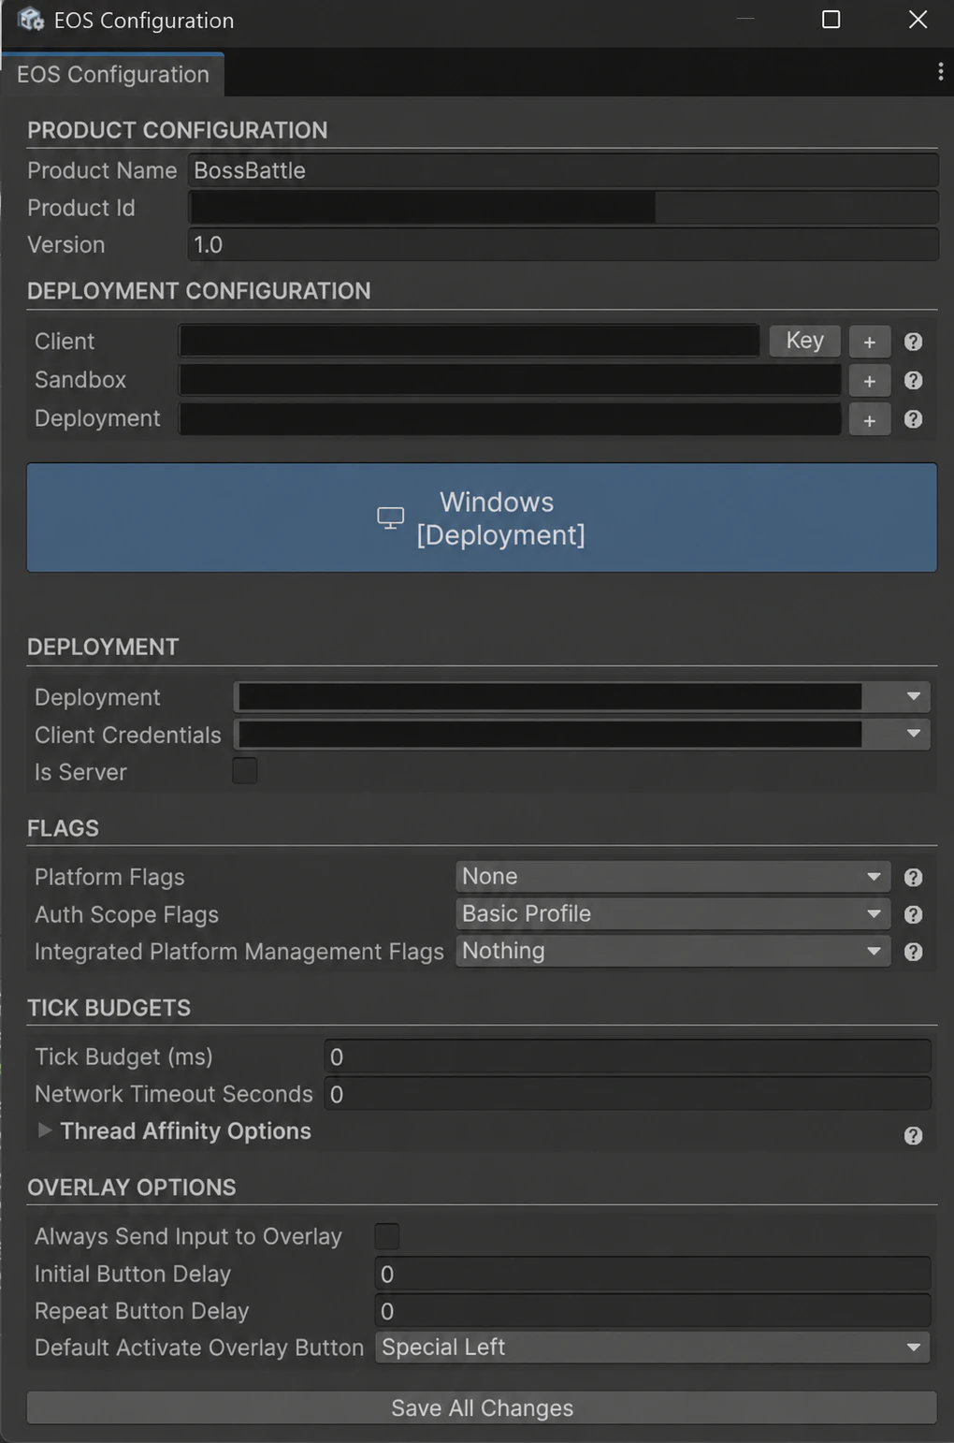Click the Deployment text field under Deployment Configuration
The width and height of the screenshot is (954, 1443).
(511, 418)
